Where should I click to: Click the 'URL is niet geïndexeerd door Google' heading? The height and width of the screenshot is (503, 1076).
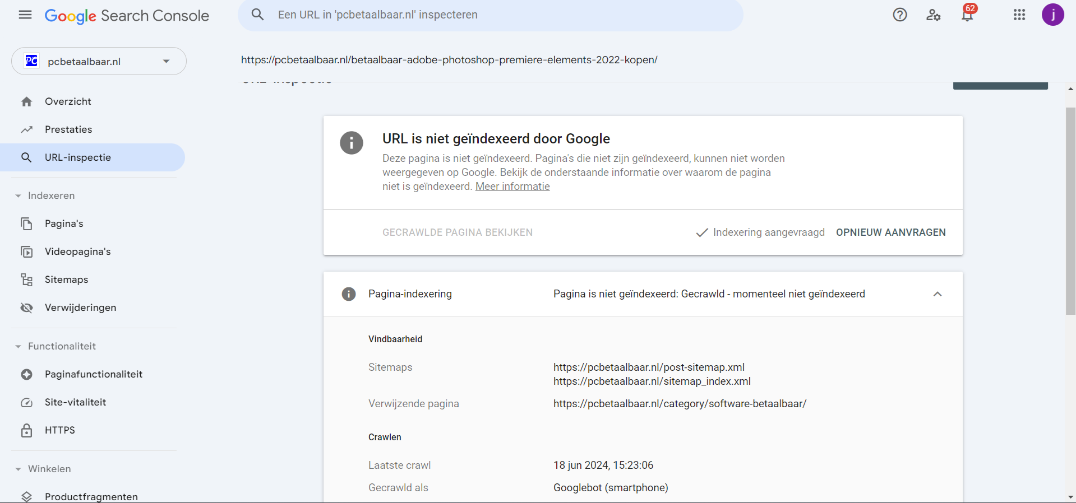496,139
